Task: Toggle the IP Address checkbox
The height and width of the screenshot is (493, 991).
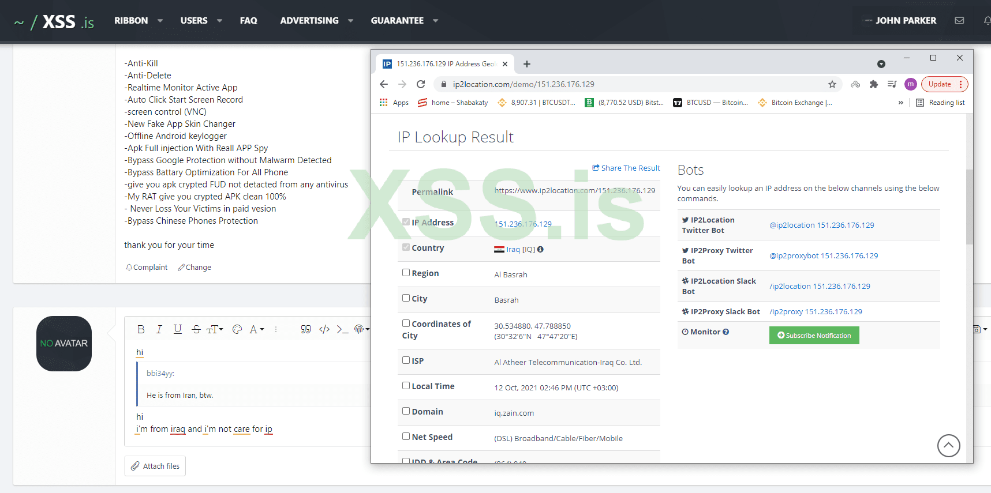Action: [x=406, y=222]
